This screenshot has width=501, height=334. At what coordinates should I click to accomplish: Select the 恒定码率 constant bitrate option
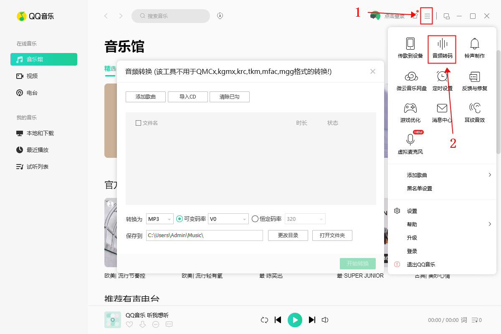[255, 218]
